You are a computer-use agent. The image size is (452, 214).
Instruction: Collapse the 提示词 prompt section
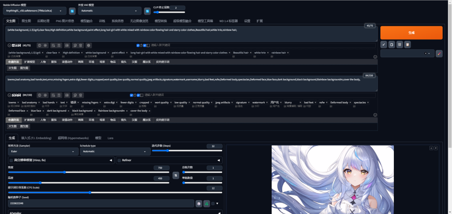[x=9, y=46]
